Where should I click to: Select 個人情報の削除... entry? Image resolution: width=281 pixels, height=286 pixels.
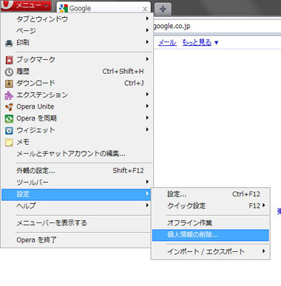[211, 235]
